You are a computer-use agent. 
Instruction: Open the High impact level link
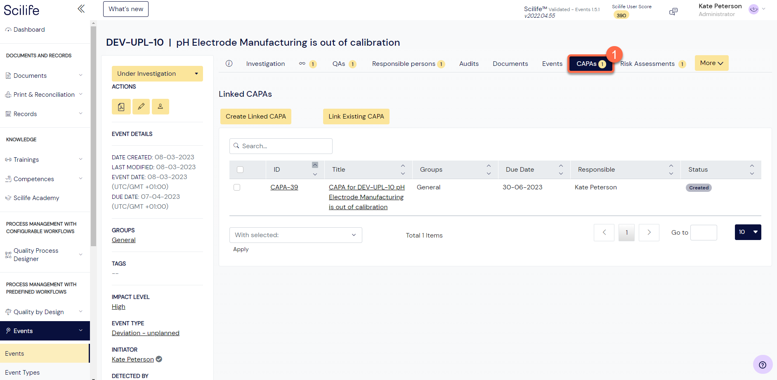[118, 307]
